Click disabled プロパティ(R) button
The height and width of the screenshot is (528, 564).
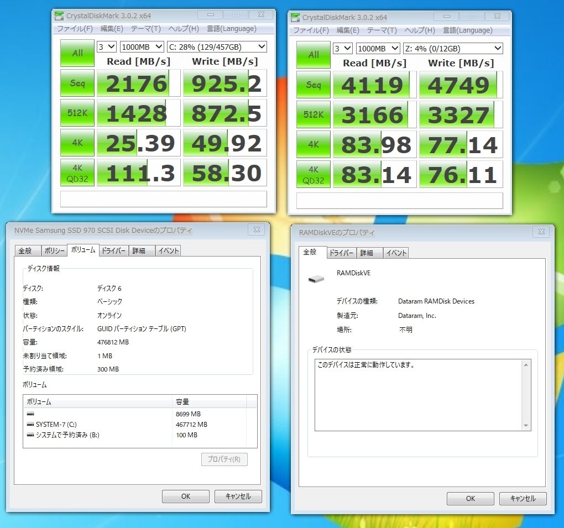(x=224, y=459)
